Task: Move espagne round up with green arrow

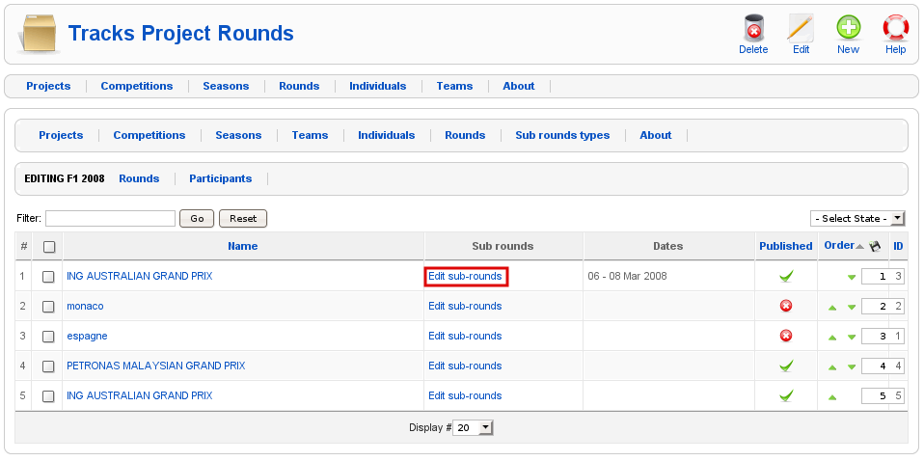Action: click(x=832, y=338)
